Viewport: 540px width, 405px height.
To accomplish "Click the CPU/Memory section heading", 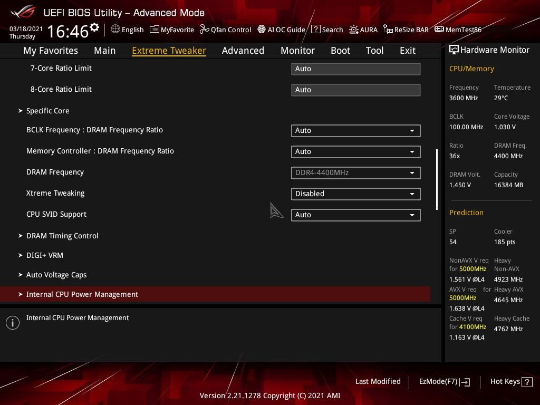I will [x=471, y=69].
